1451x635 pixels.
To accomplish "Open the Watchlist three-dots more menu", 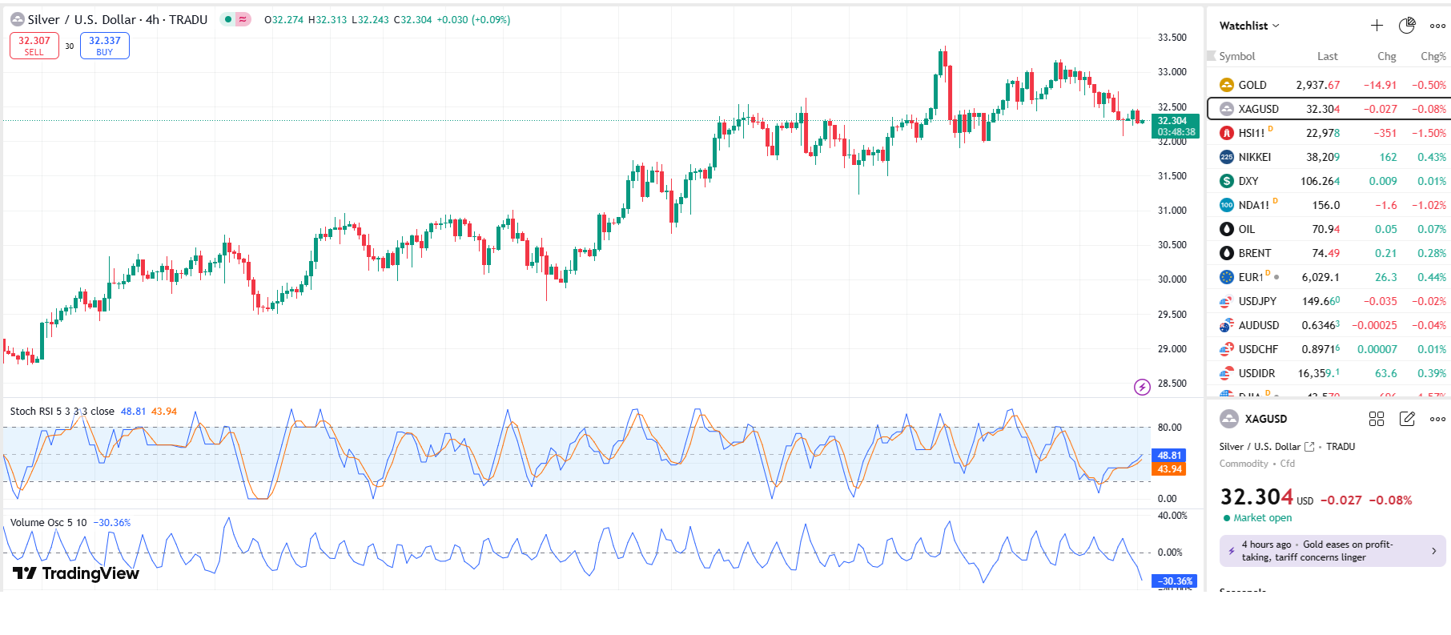I will click(x=1437, y=26).
